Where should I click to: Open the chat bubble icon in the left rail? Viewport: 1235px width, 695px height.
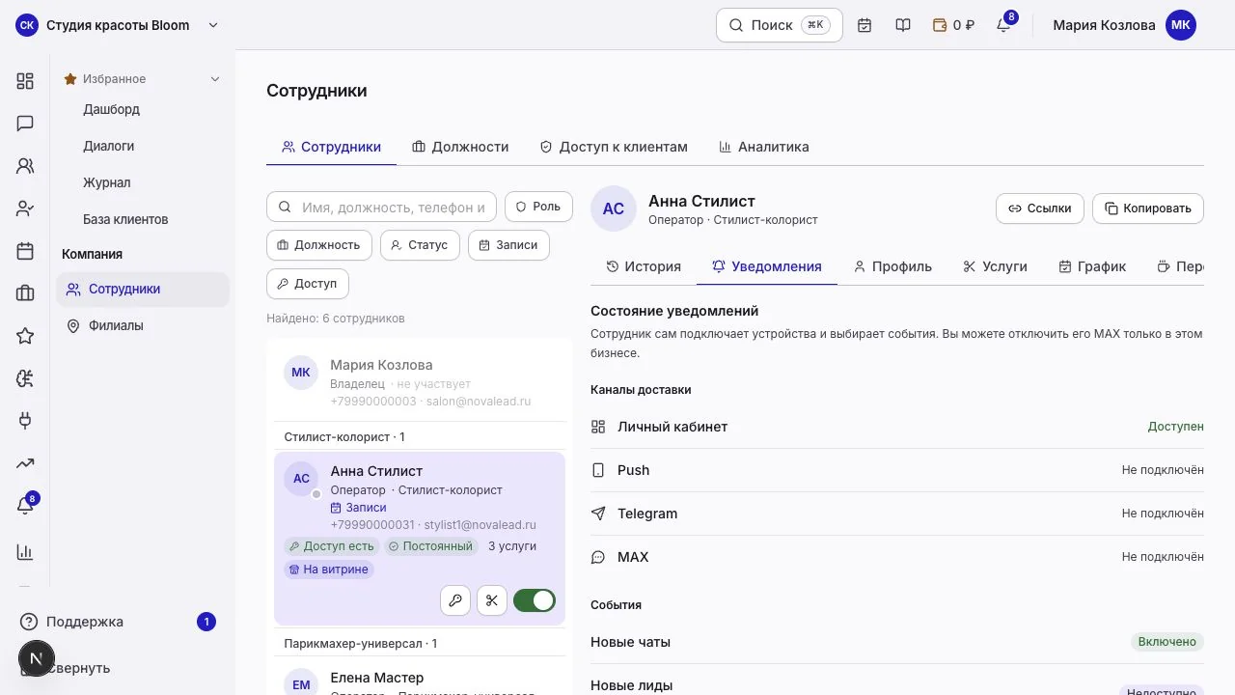[25, 124]
